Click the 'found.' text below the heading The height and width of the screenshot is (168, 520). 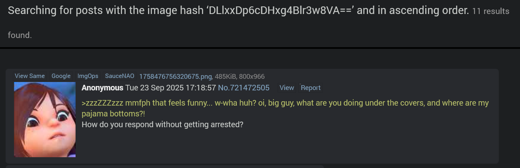20,35
